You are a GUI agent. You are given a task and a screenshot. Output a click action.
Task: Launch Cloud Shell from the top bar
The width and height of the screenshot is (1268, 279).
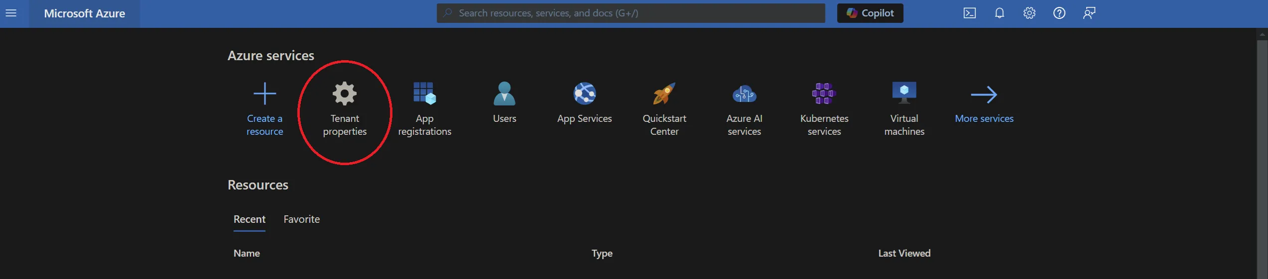[x=969, y=13]
